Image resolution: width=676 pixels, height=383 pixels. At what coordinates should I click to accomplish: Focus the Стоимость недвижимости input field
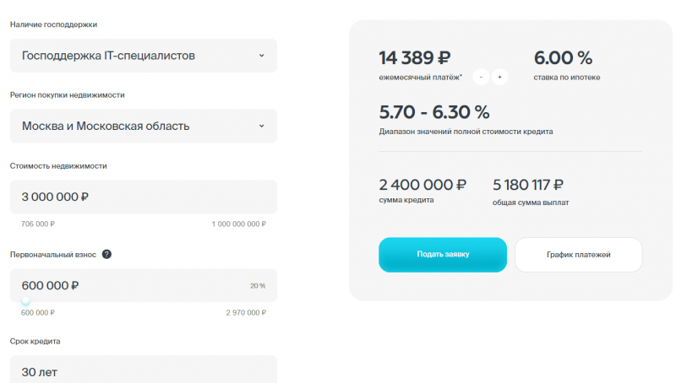(143, 197)
